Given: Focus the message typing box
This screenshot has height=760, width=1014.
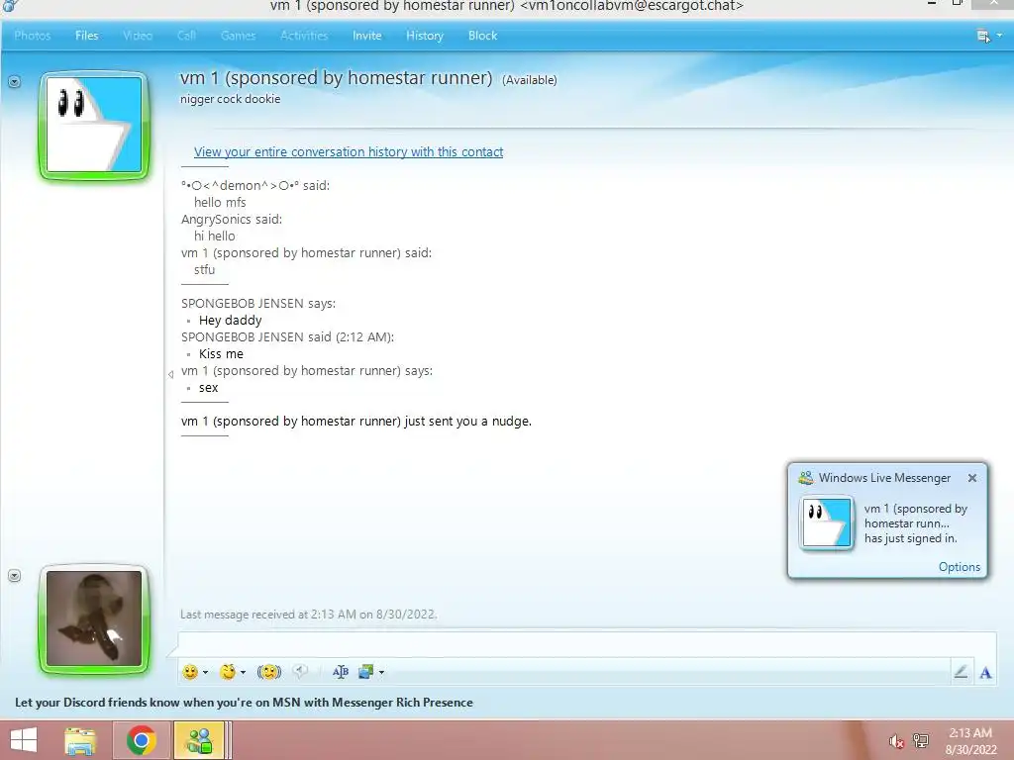Looking at the screenshot, I should coord(587,645).
